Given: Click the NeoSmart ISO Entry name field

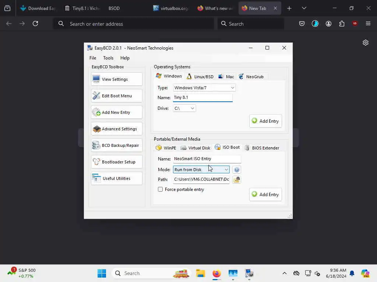Looking at the screenshot, I should pos(207,159).
